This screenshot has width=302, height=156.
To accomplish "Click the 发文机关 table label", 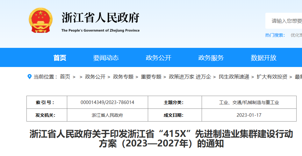I will click(x=45, y=115).
